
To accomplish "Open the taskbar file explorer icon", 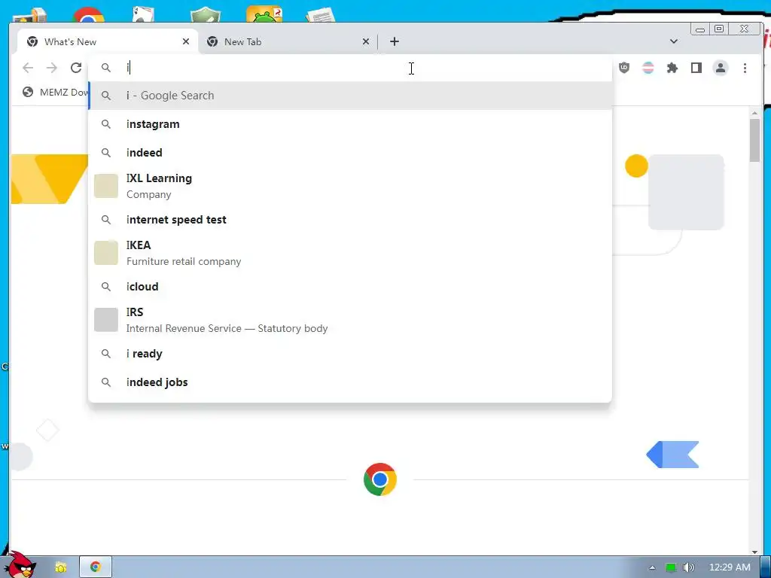I will click(x=60, y=567).
